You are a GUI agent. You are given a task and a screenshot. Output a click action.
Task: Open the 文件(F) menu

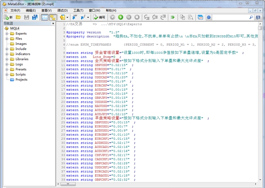tap(15, 11)
